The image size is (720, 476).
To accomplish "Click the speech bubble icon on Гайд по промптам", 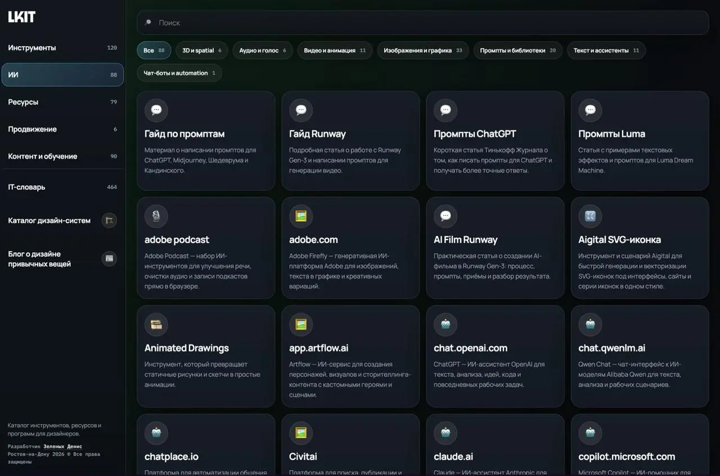I will click(156, 110).
